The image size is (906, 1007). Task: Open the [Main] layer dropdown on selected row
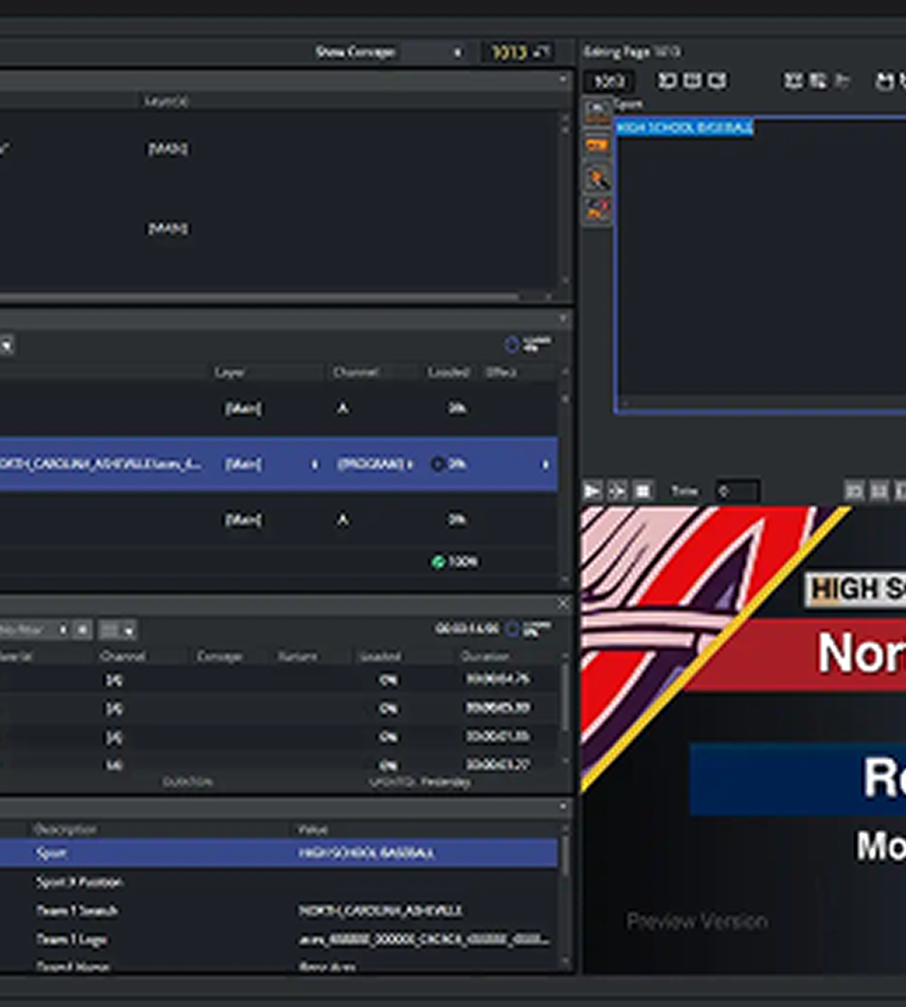(315, 464)
